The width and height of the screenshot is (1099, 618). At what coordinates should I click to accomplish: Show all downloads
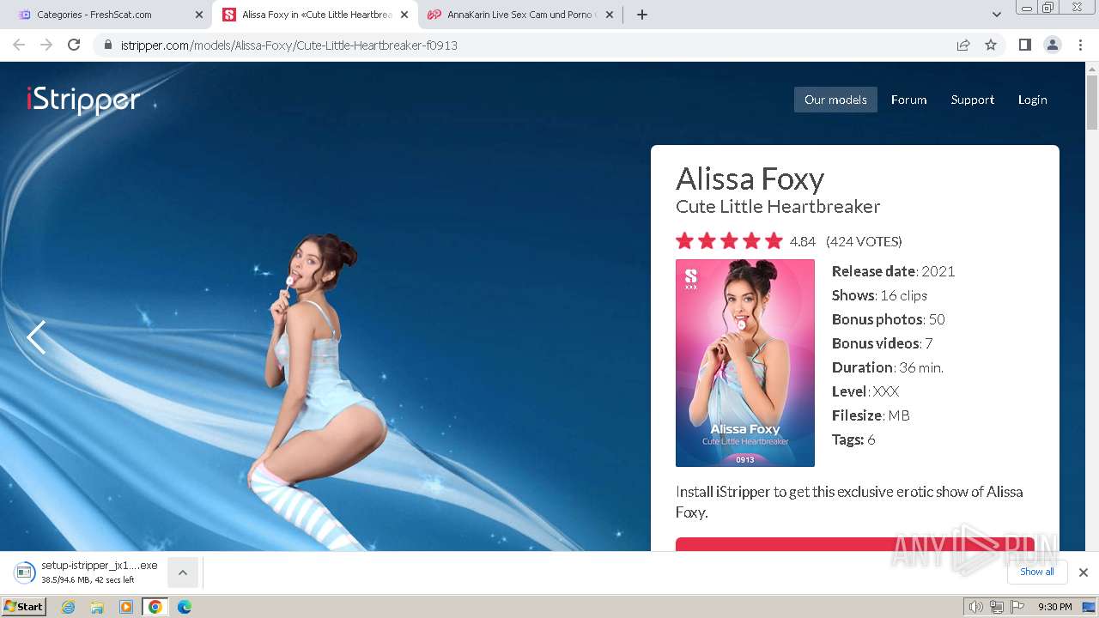point(1037,572)
